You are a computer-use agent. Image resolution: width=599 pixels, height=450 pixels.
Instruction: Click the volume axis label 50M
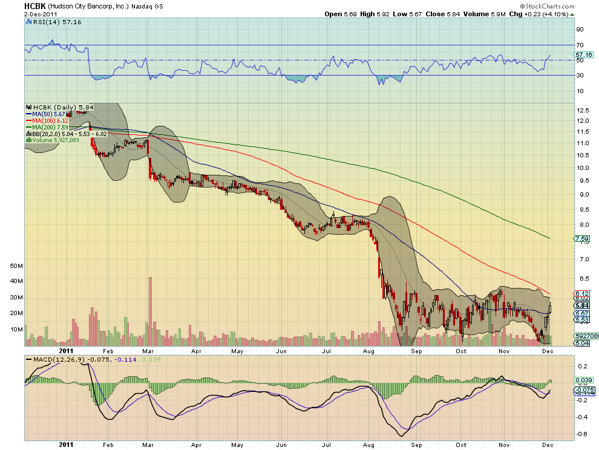(17, 266)
